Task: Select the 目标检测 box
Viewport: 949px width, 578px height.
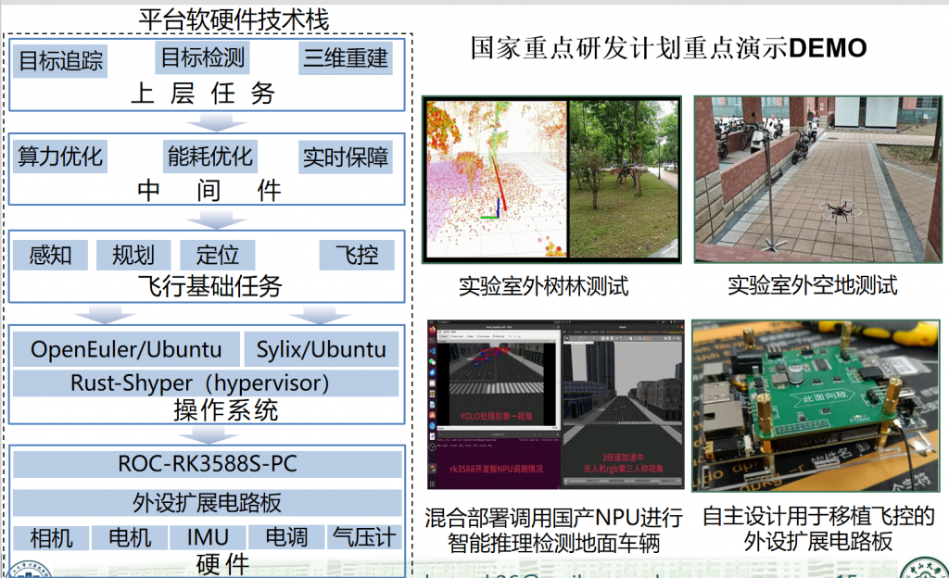Action: click(203, 57)
